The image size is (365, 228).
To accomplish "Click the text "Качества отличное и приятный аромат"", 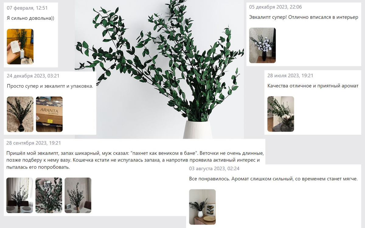I will (313, 86).
